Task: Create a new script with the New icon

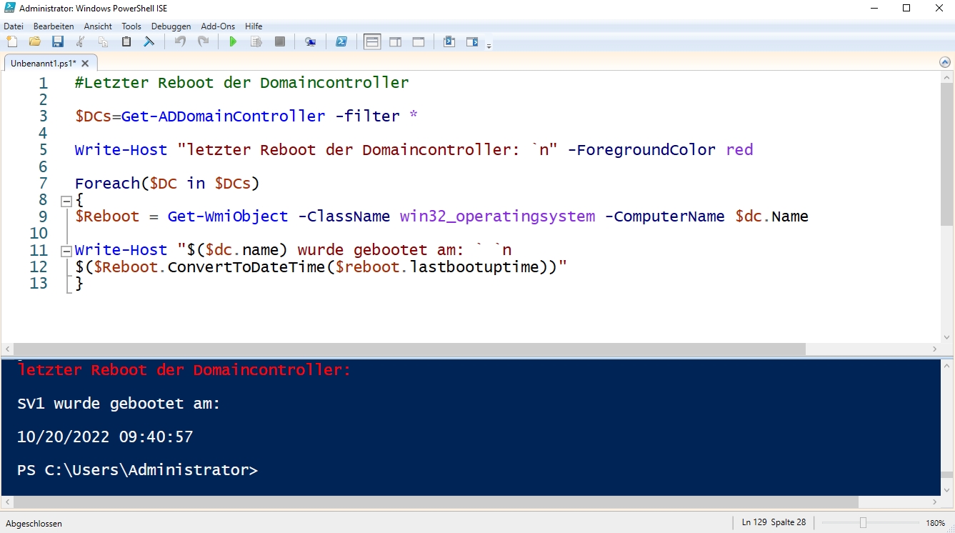Action: (11, 41)
